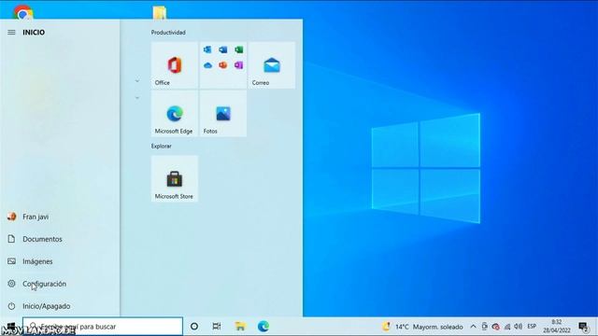This screenshot has height=336, width=598.
Task: Open the folder icon on the desktop
Action: [x=160, y=12]
